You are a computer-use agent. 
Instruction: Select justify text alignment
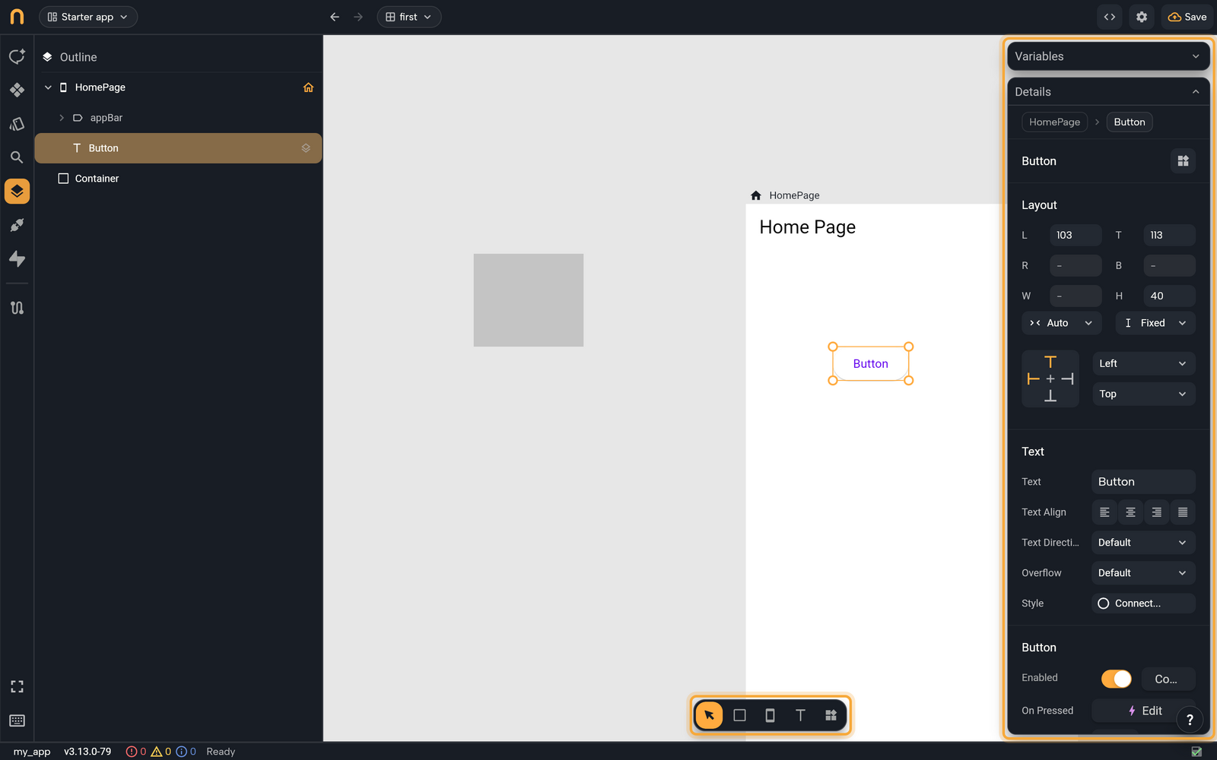coord(1183,512)
